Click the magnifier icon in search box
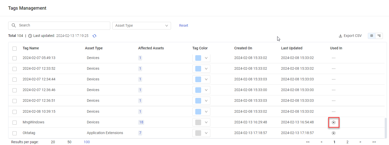The height and width of the screenshot is (145, 389). (14, 25)
